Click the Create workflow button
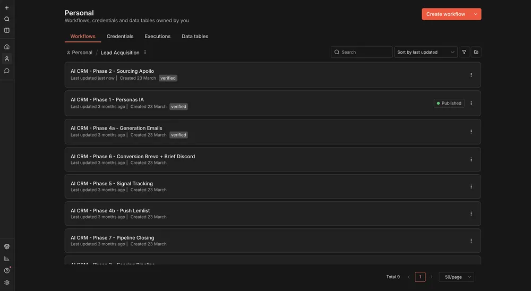This screenshot has width=531, height=291. (446, 14)
